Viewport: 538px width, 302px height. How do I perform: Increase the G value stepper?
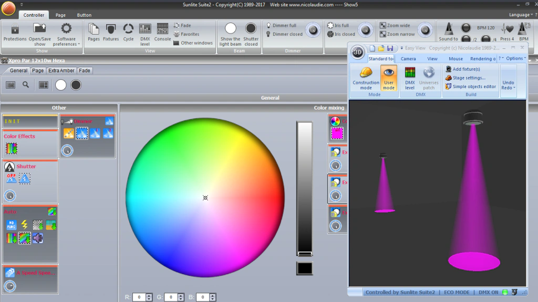click(x=181, y=296)
